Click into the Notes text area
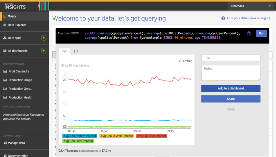The image size is (276, 157). tap(231, 73)
